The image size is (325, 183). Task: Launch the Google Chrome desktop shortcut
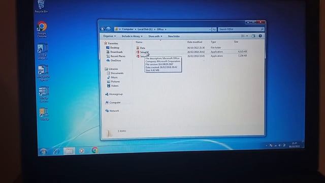point(42,29)
